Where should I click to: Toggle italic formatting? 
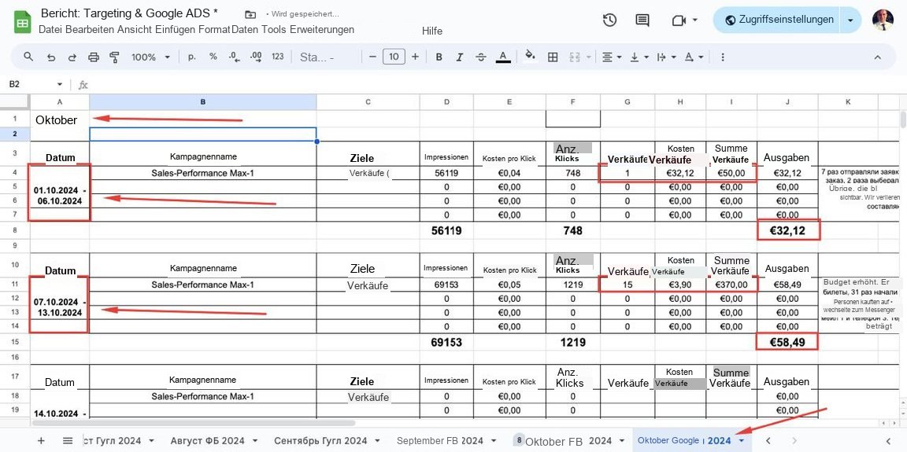tap(460, 57)
